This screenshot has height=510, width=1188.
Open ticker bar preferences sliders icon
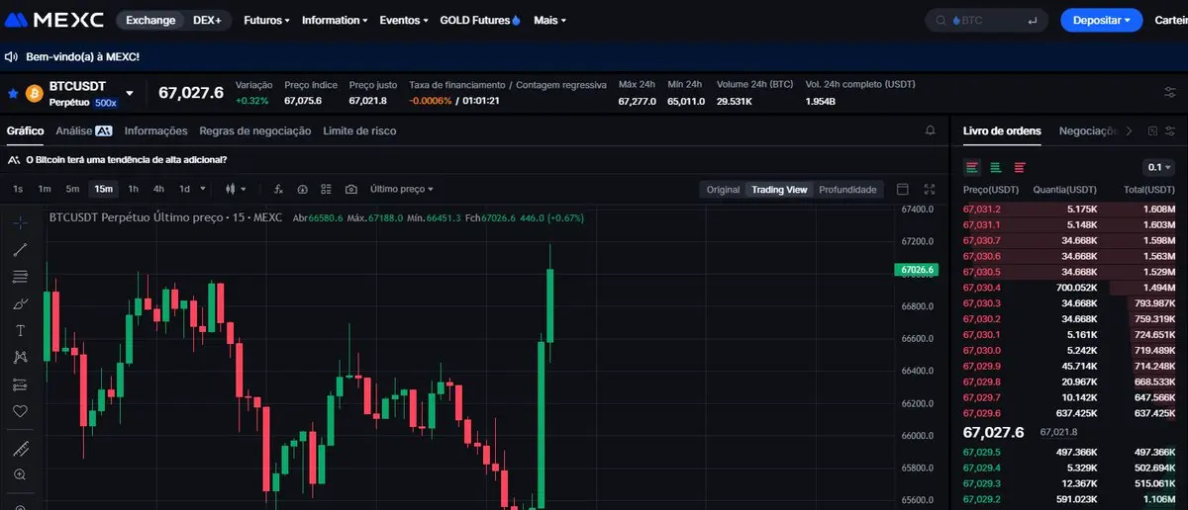tap(1170, 93)
